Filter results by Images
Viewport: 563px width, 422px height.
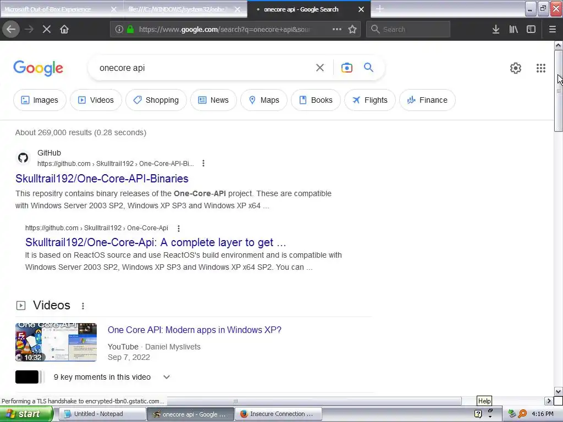[40, 100]
